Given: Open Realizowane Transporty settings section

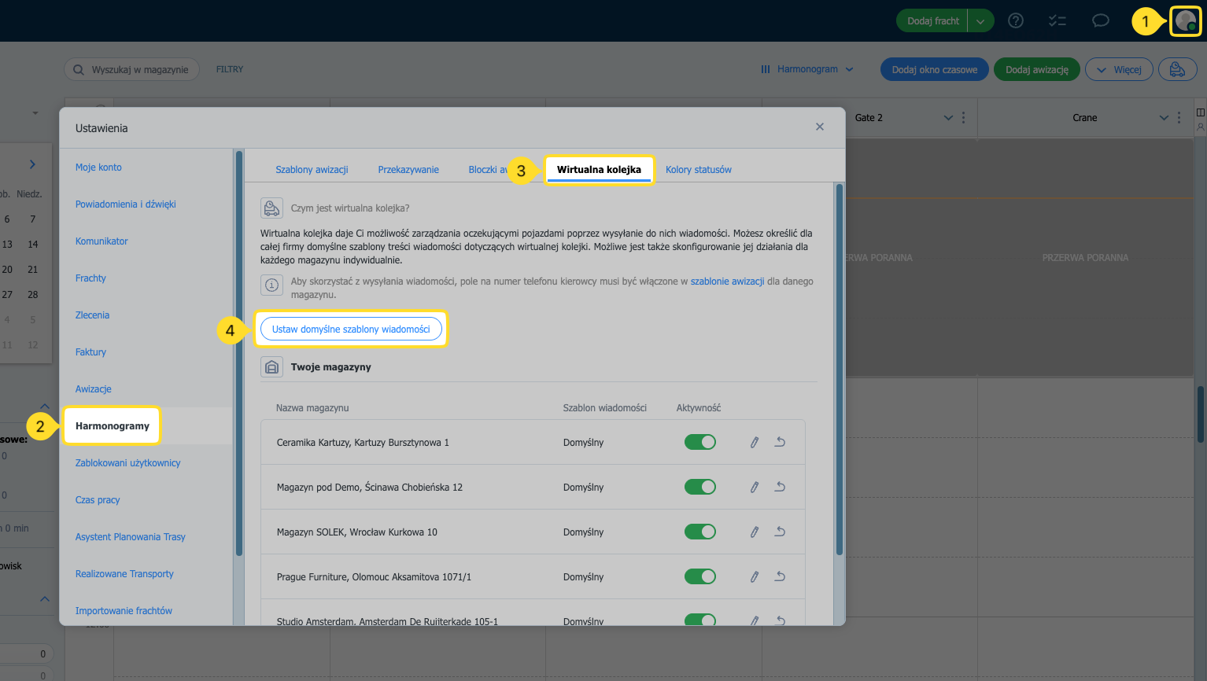Looking at the screenshot, I should pos(124,574).
